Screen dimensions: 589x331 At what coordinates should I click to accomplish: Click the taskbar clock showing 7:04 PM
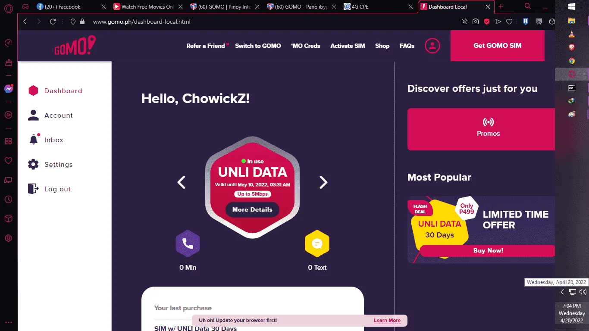(572, 313)
